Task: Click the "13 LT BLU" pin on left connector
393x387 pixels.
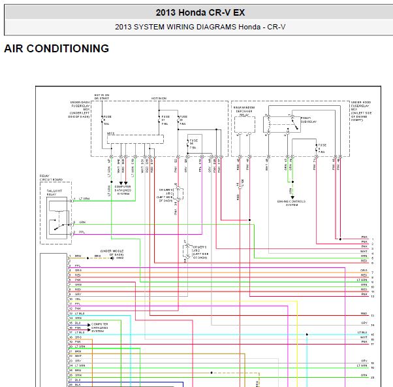Action: click(x=76, y=313)
